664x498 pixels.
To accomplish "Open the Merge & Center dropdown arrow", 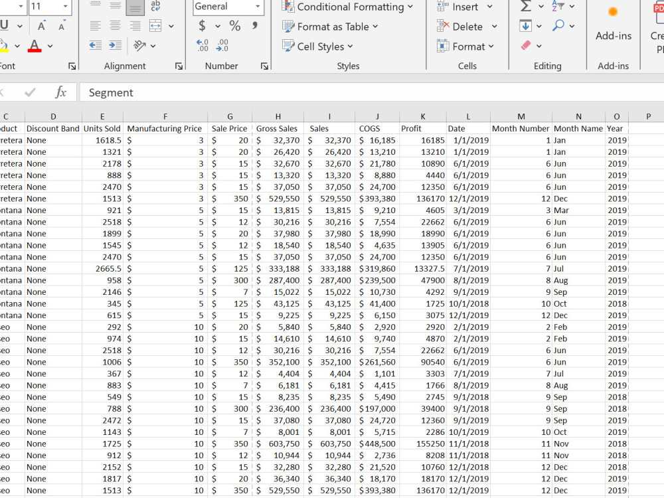I will [171, 27].
